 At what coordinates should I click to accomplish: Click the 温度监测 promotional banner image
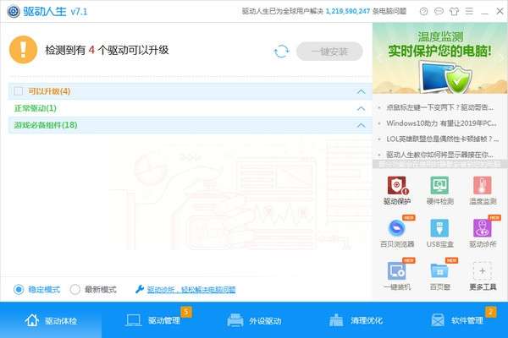point(440,58)
